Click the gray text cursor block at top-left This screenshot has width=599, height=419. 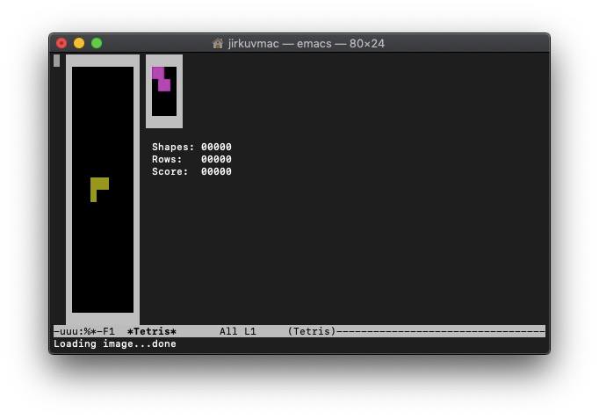point(56,61)
